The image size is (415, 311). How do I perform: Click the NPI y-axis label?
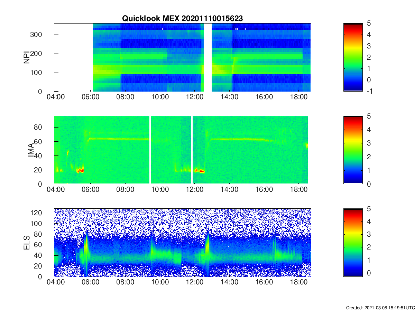(x=27, y=57)
